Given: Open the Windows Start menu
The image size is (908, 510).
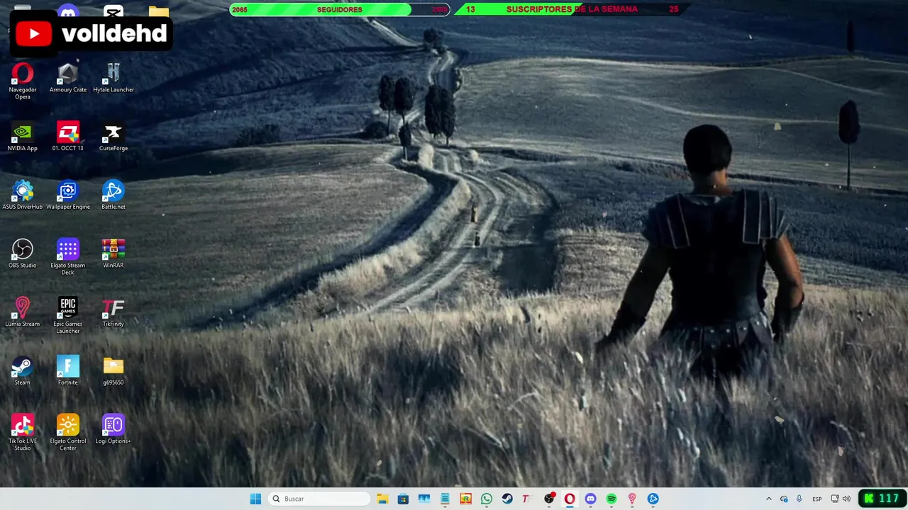Looking at the screenshot, I should (x=255, y=499).
